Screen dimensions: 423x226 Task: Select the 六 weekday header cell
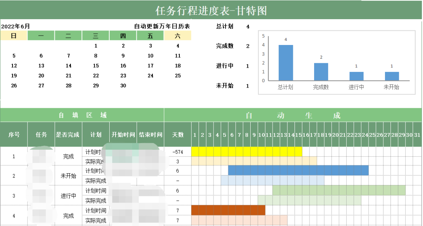[177, 36]
